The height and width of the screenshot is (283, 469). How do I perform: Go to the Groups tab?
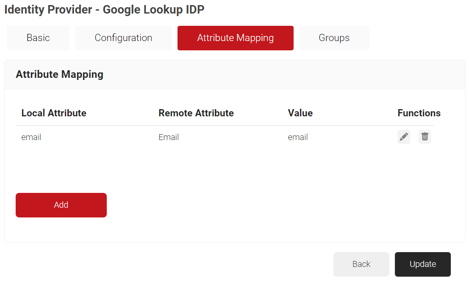tap(334, 38)
